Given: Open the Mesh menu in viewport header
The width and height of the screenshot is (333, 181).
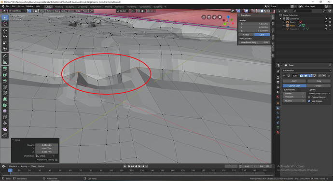Looking at the screenshot, I should (x=63, y=11).
